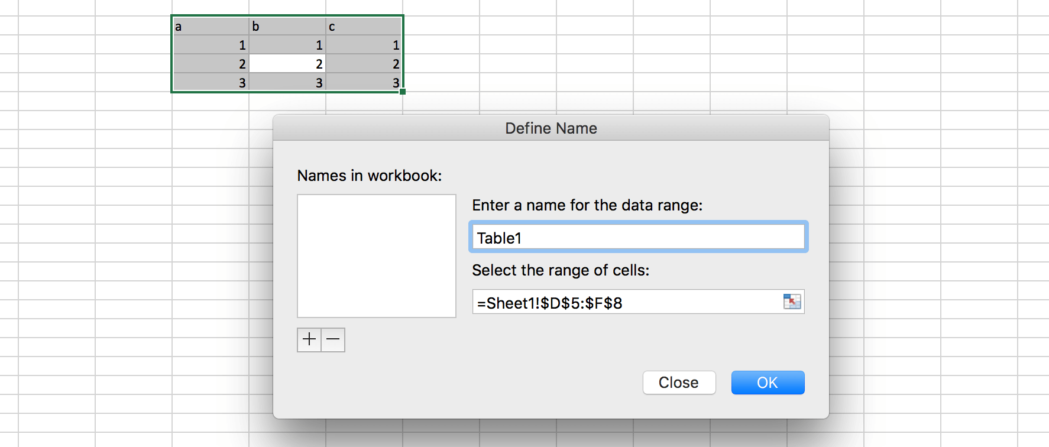Select the cell with 2 under column c
This screenshot has height=447, width=1049.
[x=364, y=64]
